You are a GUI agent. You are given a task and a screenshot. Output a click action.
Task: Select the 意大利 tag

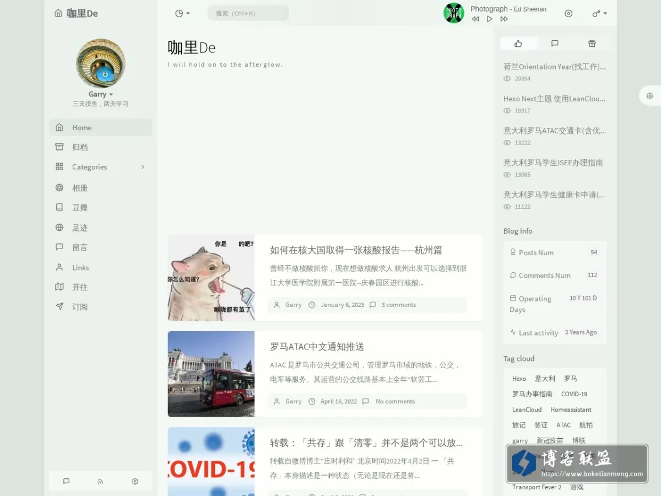[x=545, y=379]
